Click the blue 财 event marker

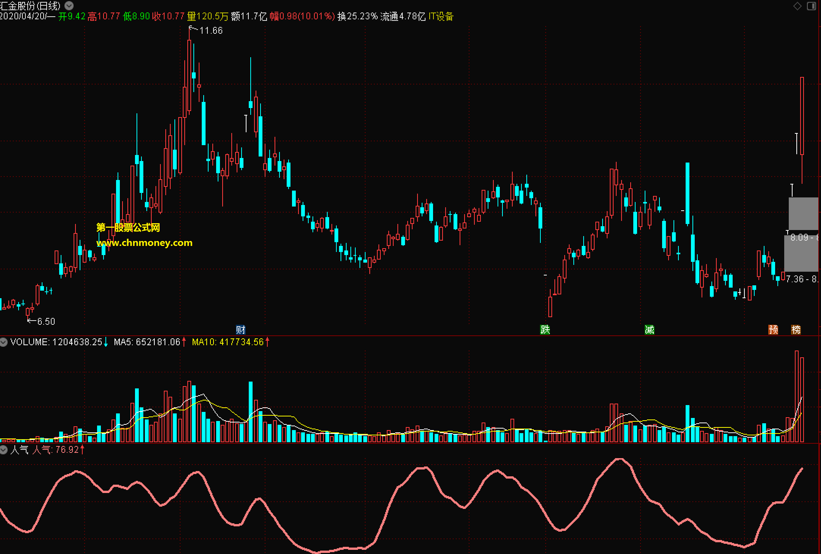[240, 330]
